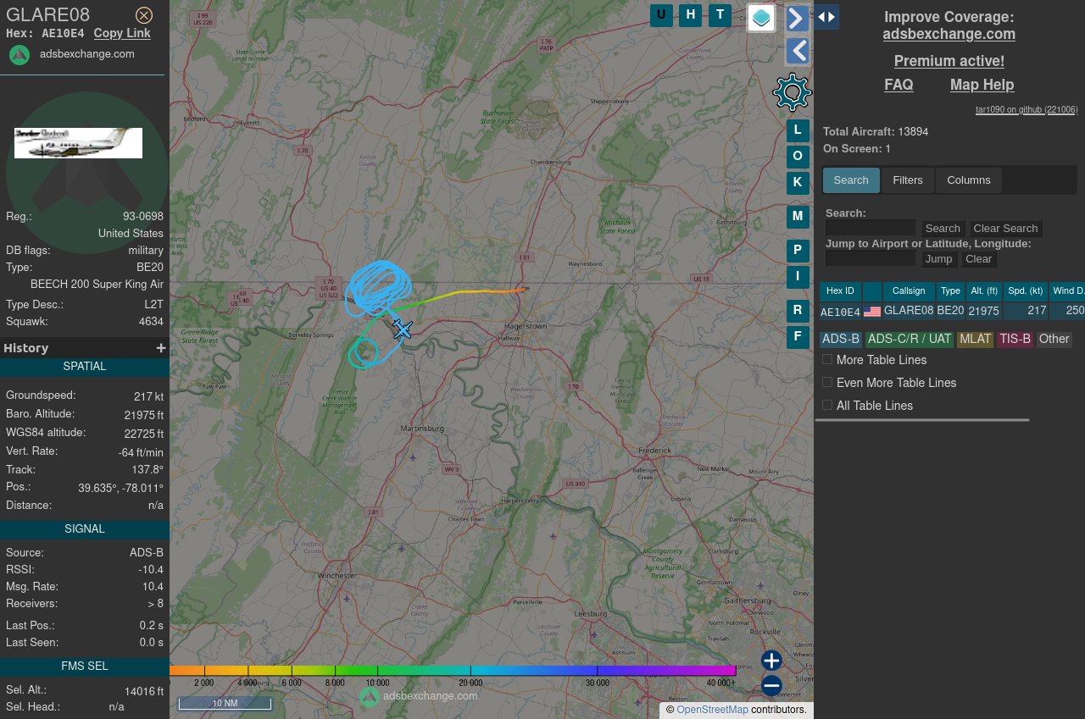
Task: Select the AE10E4 row in aircraft table
Action: click(952, 312)
